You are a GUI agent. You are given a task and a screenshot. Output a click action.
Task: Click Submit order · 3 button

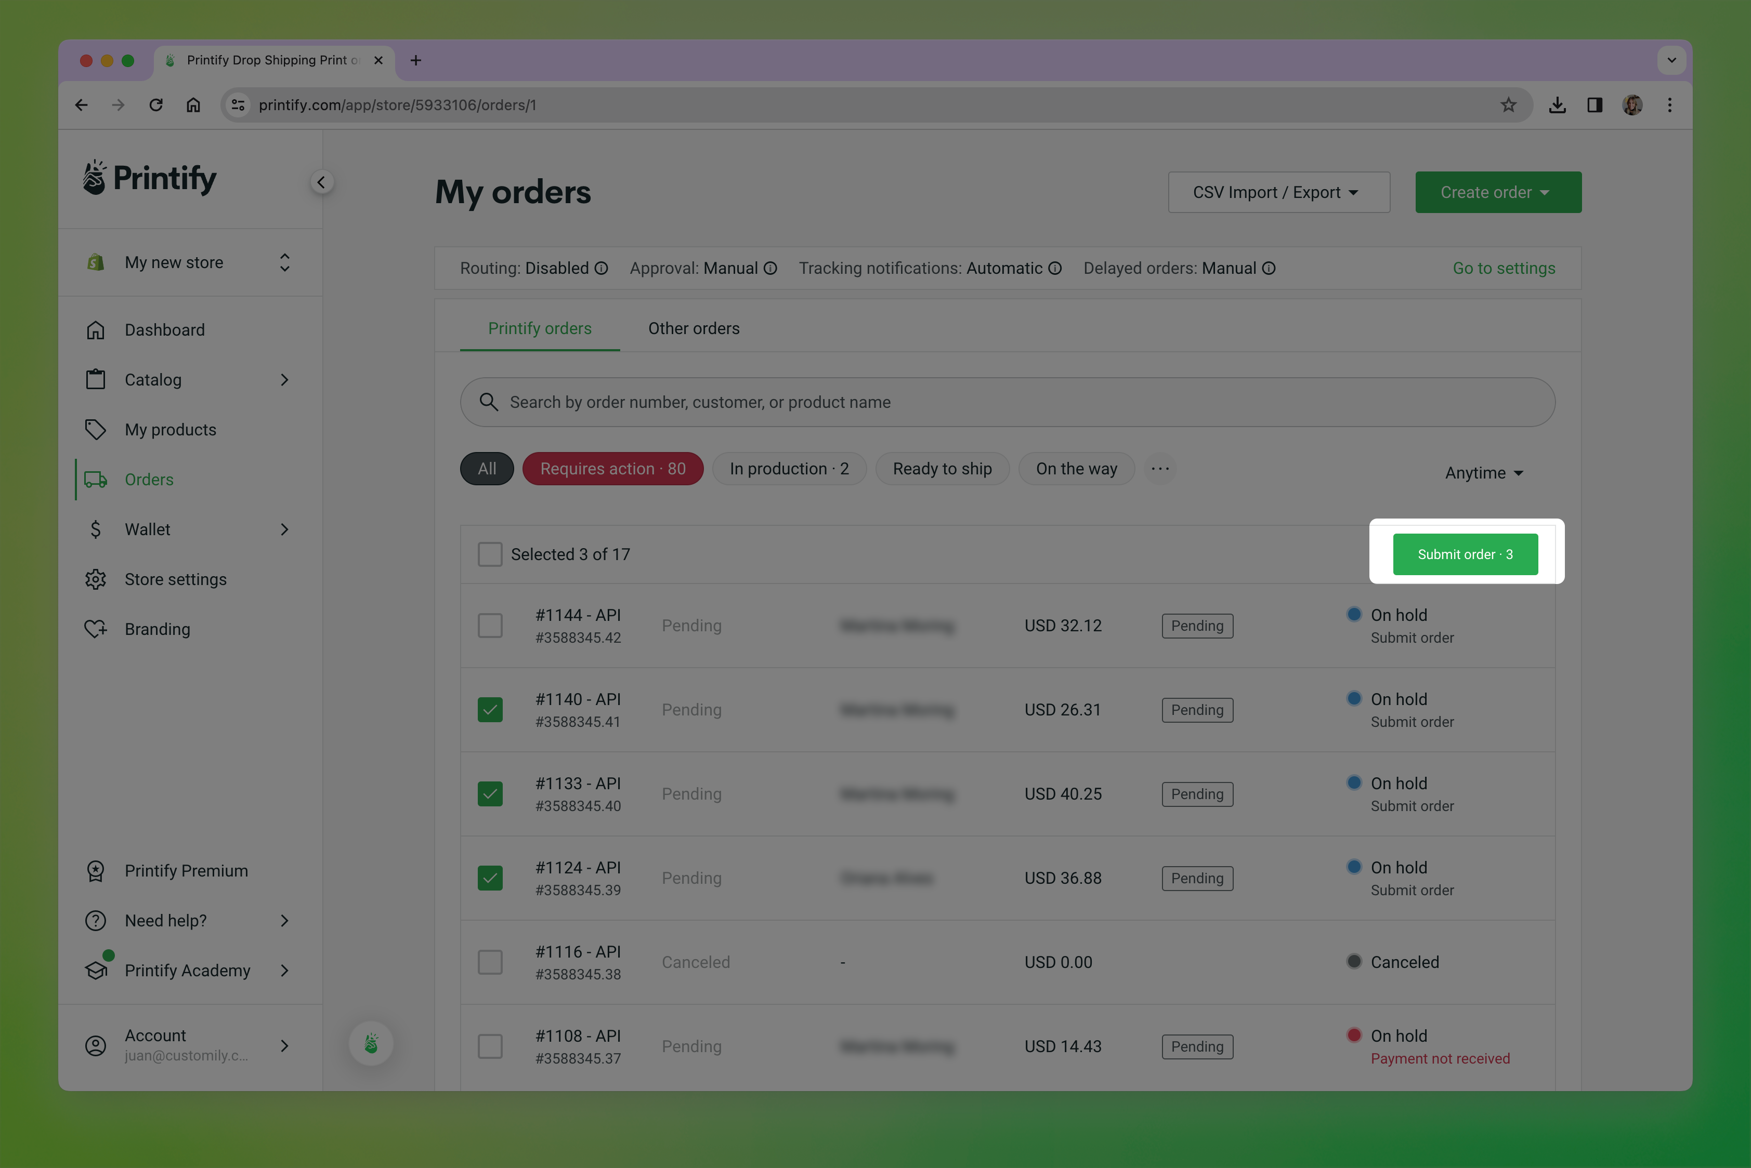[1466, 554]
